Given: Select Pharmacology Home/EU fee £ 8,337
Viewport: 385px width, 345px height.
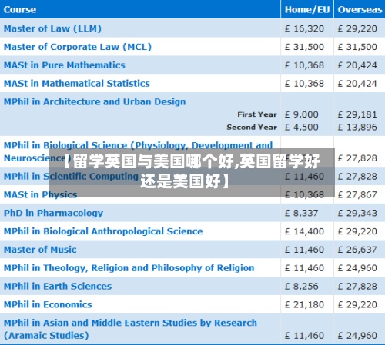Looking at the screenshot, I should 302,213.
